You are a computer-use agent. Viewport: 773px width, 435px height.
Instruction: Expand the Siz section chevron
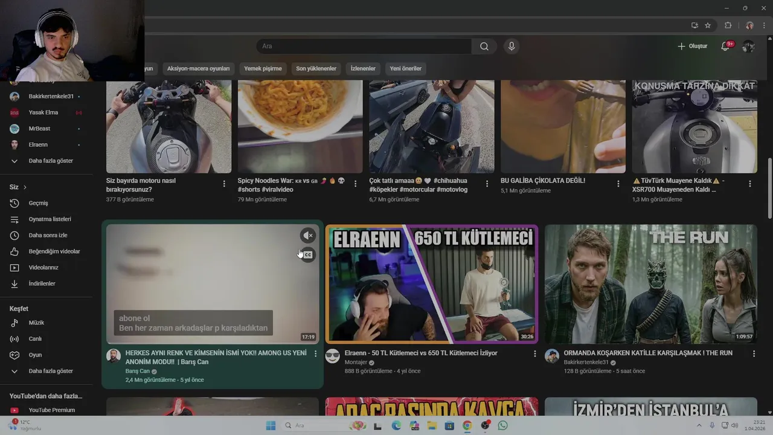[25, 187]
